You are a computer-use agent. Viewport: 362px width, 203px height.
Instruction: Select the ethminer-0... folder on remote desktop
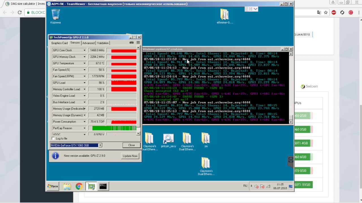[x=225, y=16]
